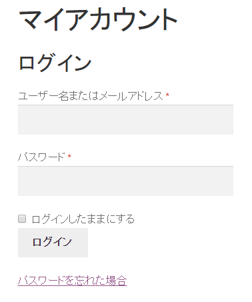Screen dimensions: 252x302
Task: Click the ログインしたままにする label text
Action: pos(83,219)
